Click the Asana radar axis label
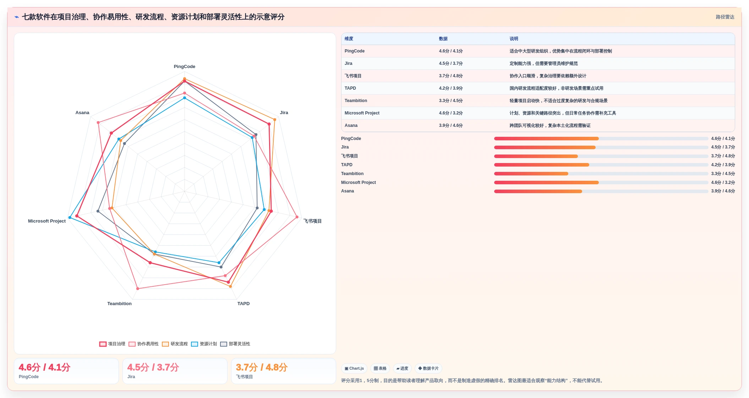Image resolution: width=749 pixels, height=398 pixels. [x=82, y=113]
